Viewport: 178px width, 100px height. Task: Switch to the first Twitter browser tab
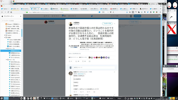click(5, 9)
